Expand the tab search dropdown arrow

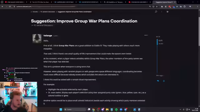[2, 2]
